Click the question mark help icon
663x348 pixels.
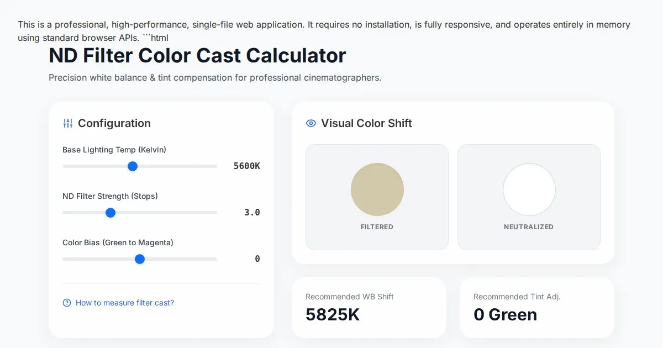[67, 303]
